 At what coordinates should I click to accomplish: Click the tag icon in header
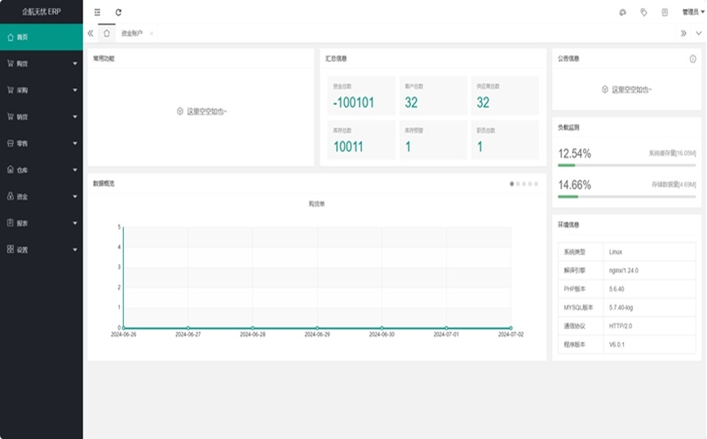[643, 12]
